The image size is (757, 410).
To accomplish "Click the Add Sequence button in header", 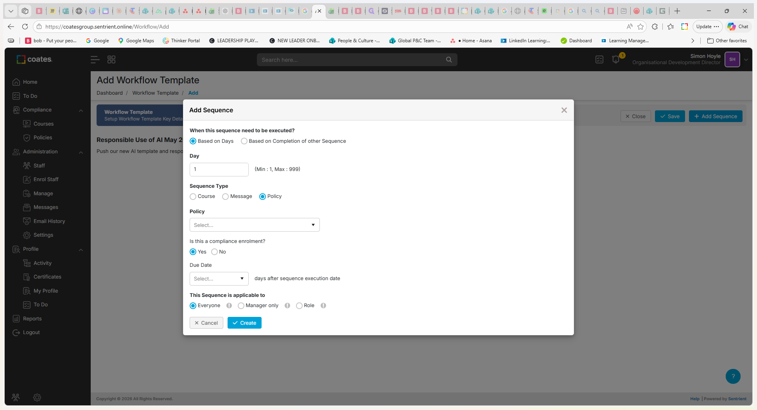I will pyautogui.click(x=716, y=116).
